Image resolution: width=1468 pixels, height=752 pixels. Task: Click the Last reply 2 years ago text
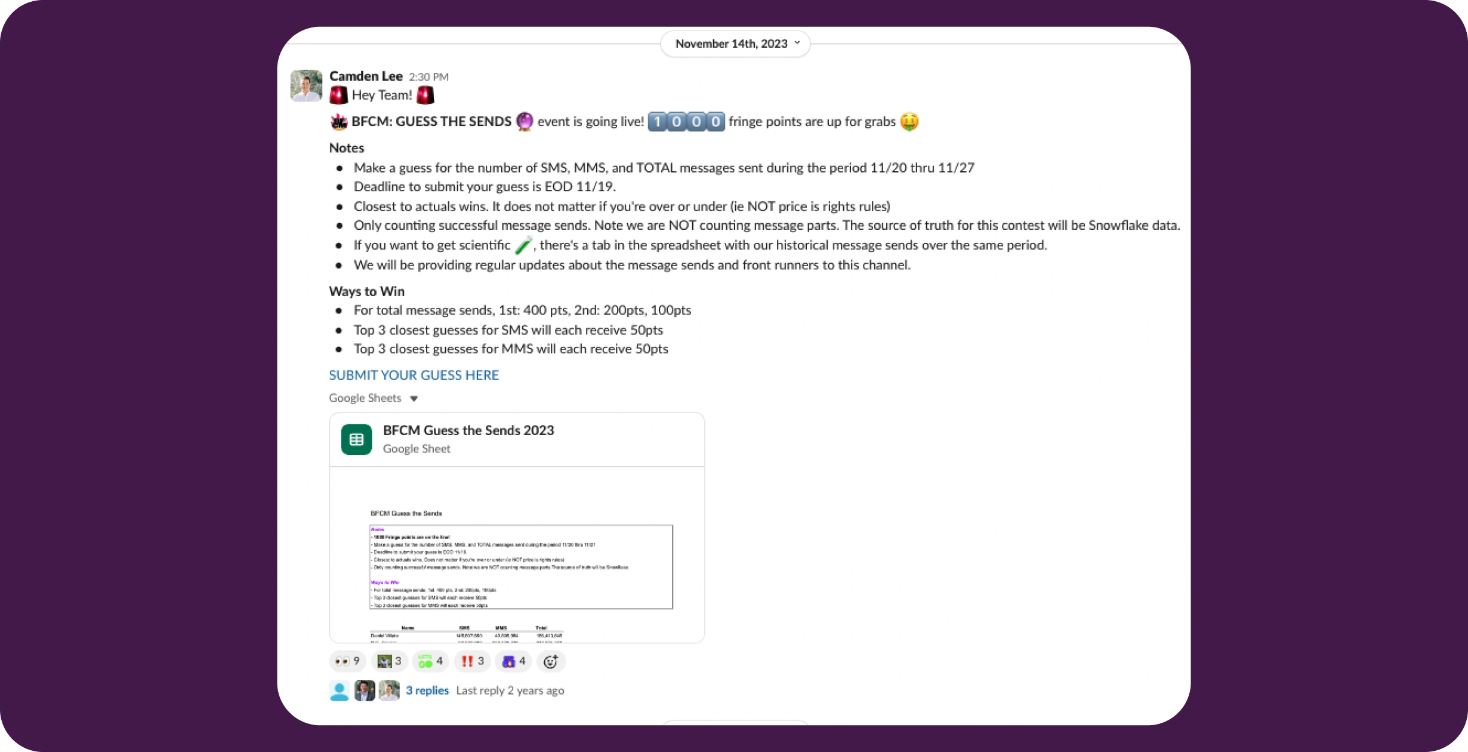point(510,691)
